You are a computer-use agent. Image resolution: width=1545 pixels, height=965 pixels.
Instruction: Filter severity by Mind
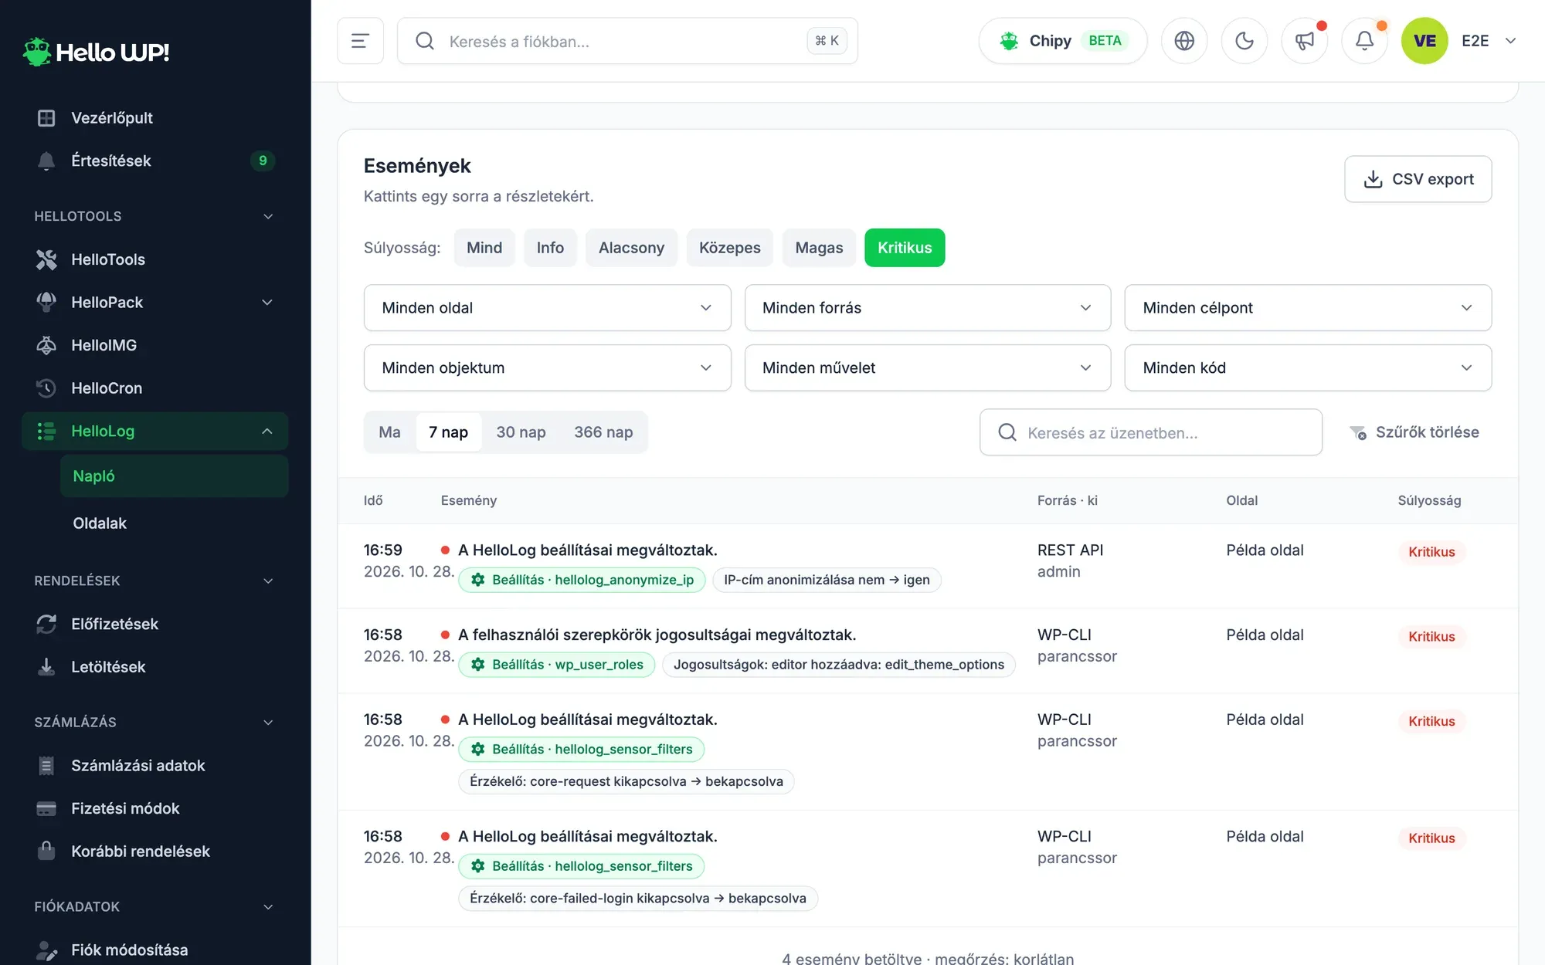pos(484,248)
